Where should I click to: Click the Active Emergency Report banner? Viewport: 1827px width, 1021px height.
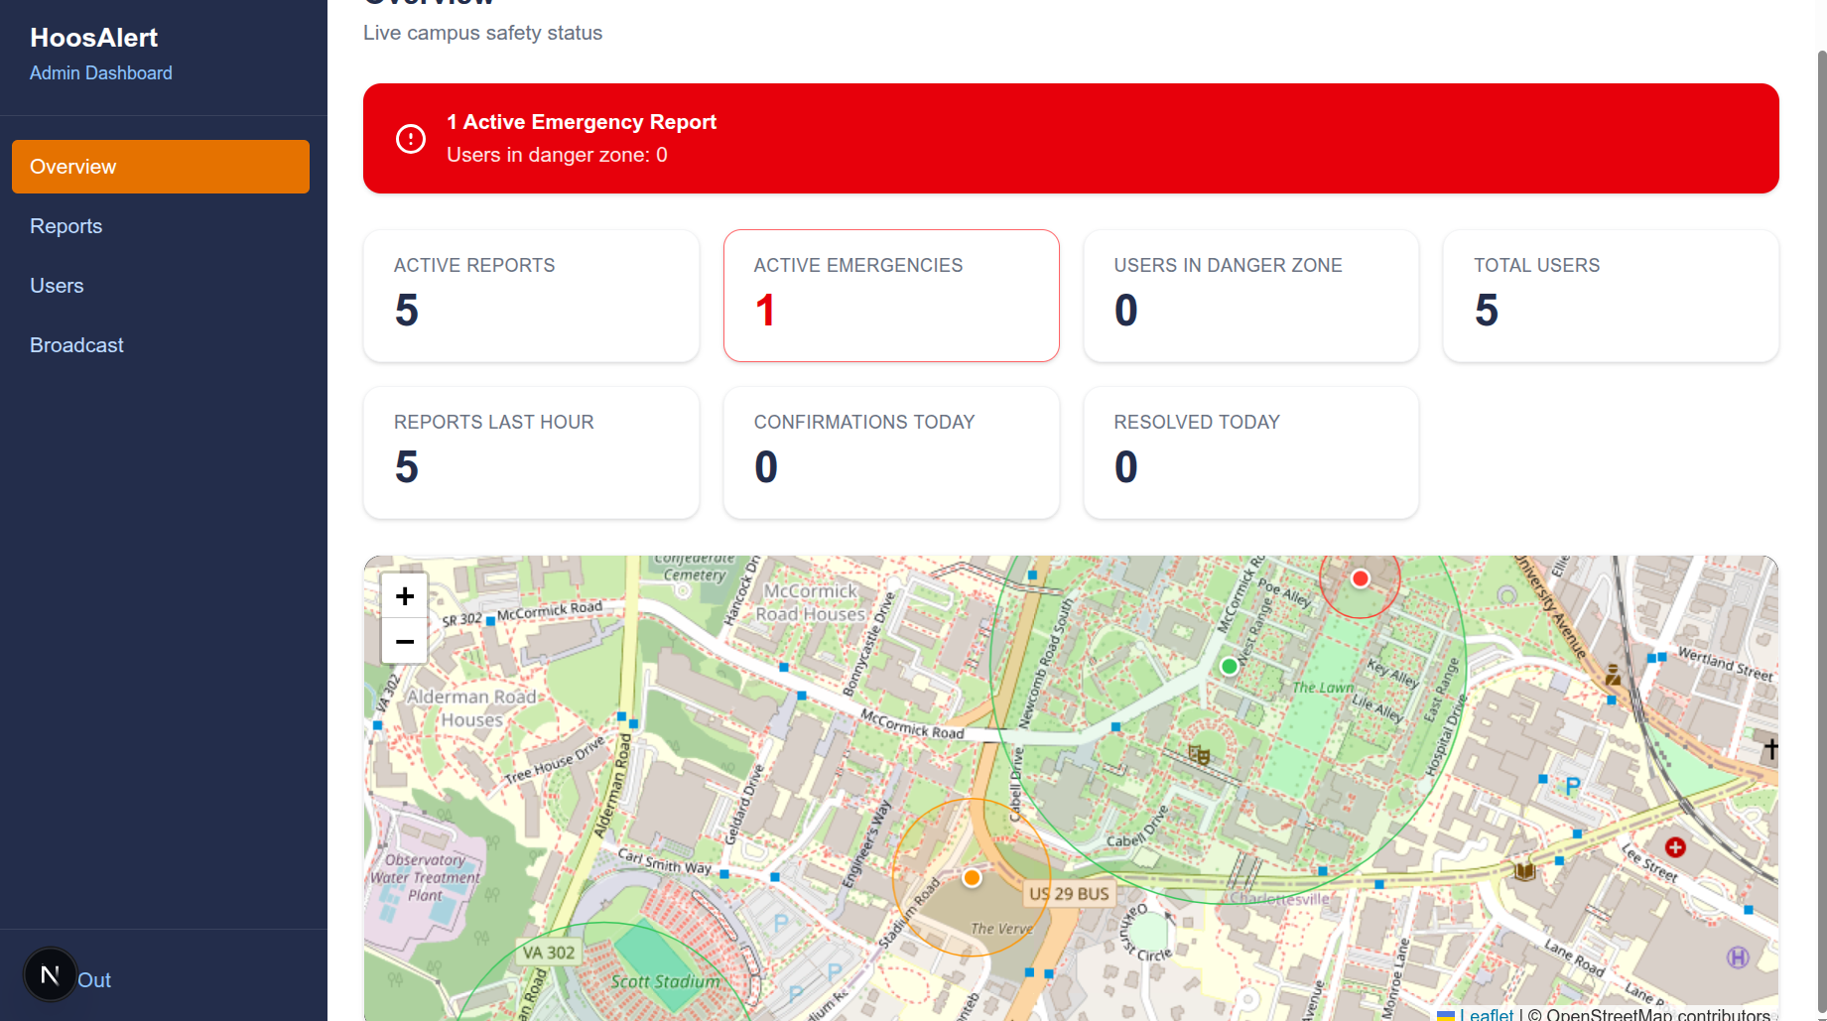pos(1071,139)
